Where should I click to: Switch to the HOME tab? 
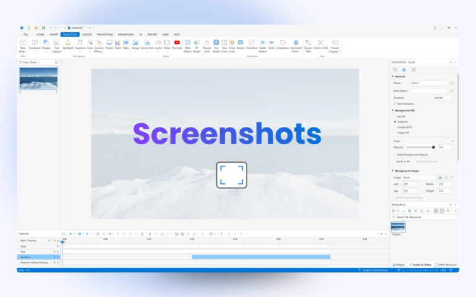[x=40, y=35]
